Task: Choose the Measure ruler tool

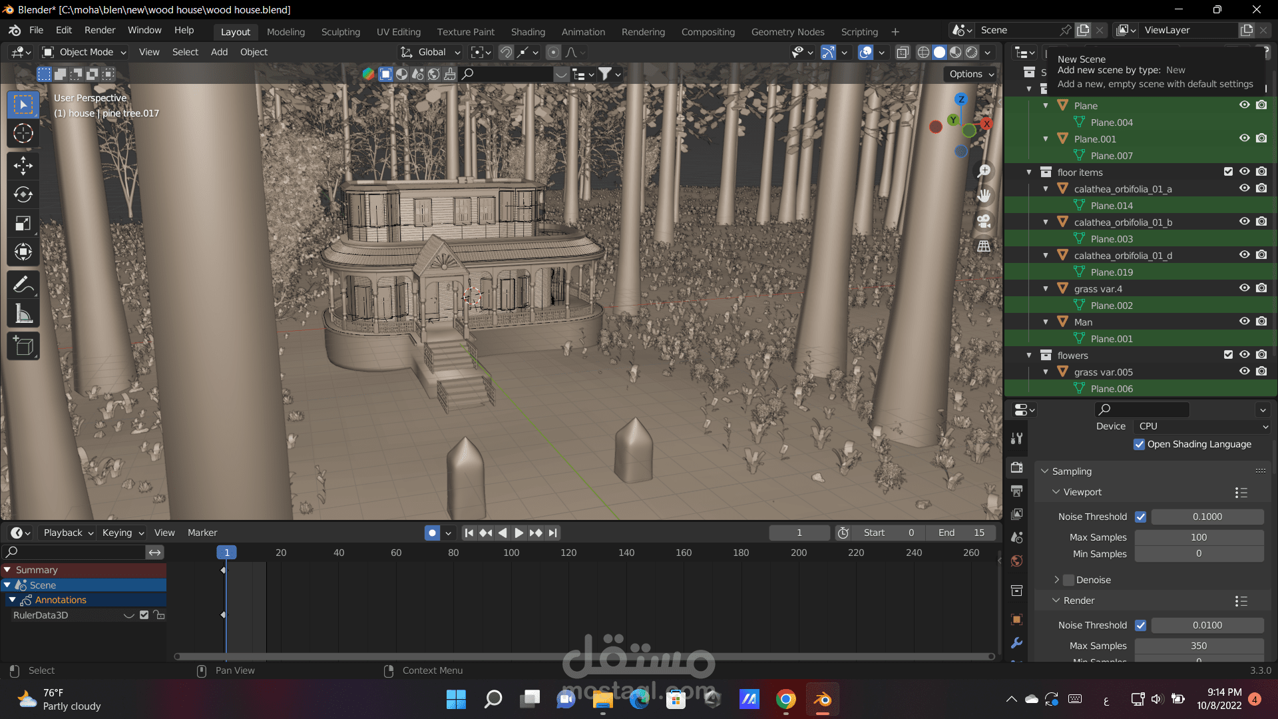Action: pos(23,314)
